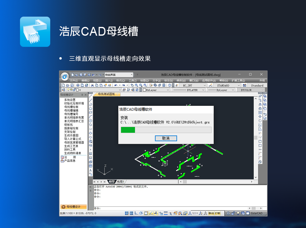Screen dimensions: 306x228
Task: Open Text Style manager icon beside HC_INT
Action: (x=176, y=85)
